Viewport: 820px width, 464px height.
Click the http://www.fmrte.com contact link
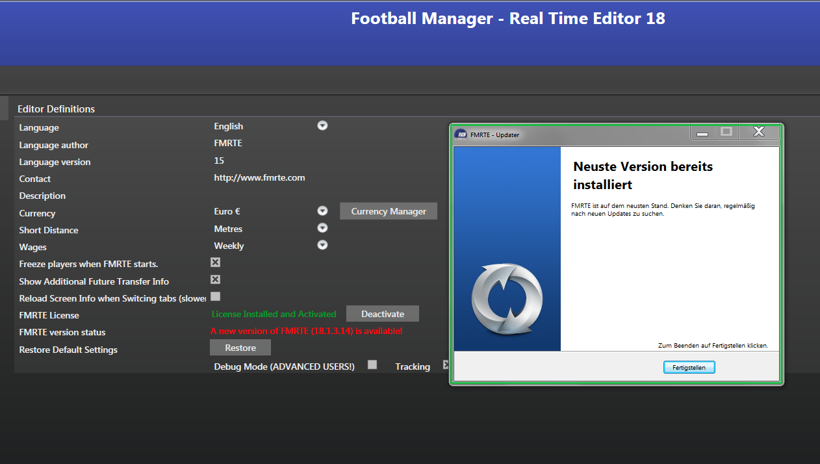[259, 177]
